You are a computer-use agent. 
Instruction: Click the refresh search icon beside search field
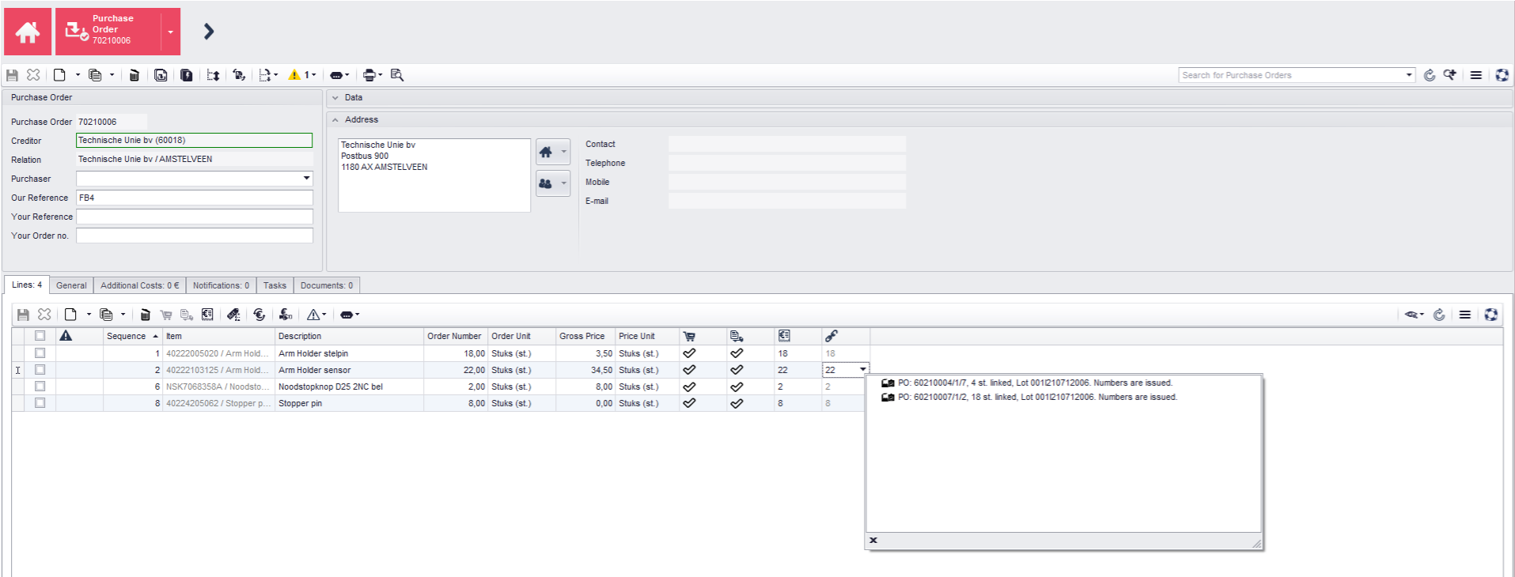pyautogui.click(x=1430, y=75)
